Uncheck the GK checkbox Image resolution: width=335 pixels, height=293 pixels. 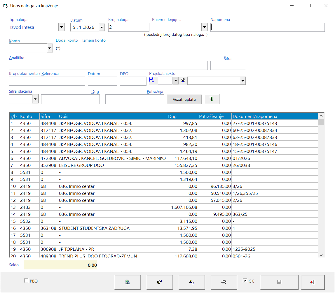click(245, 281)
